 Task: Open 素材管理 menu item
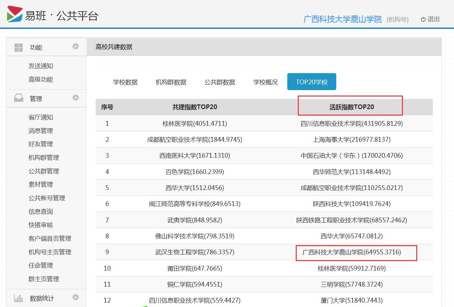point(41,185)
